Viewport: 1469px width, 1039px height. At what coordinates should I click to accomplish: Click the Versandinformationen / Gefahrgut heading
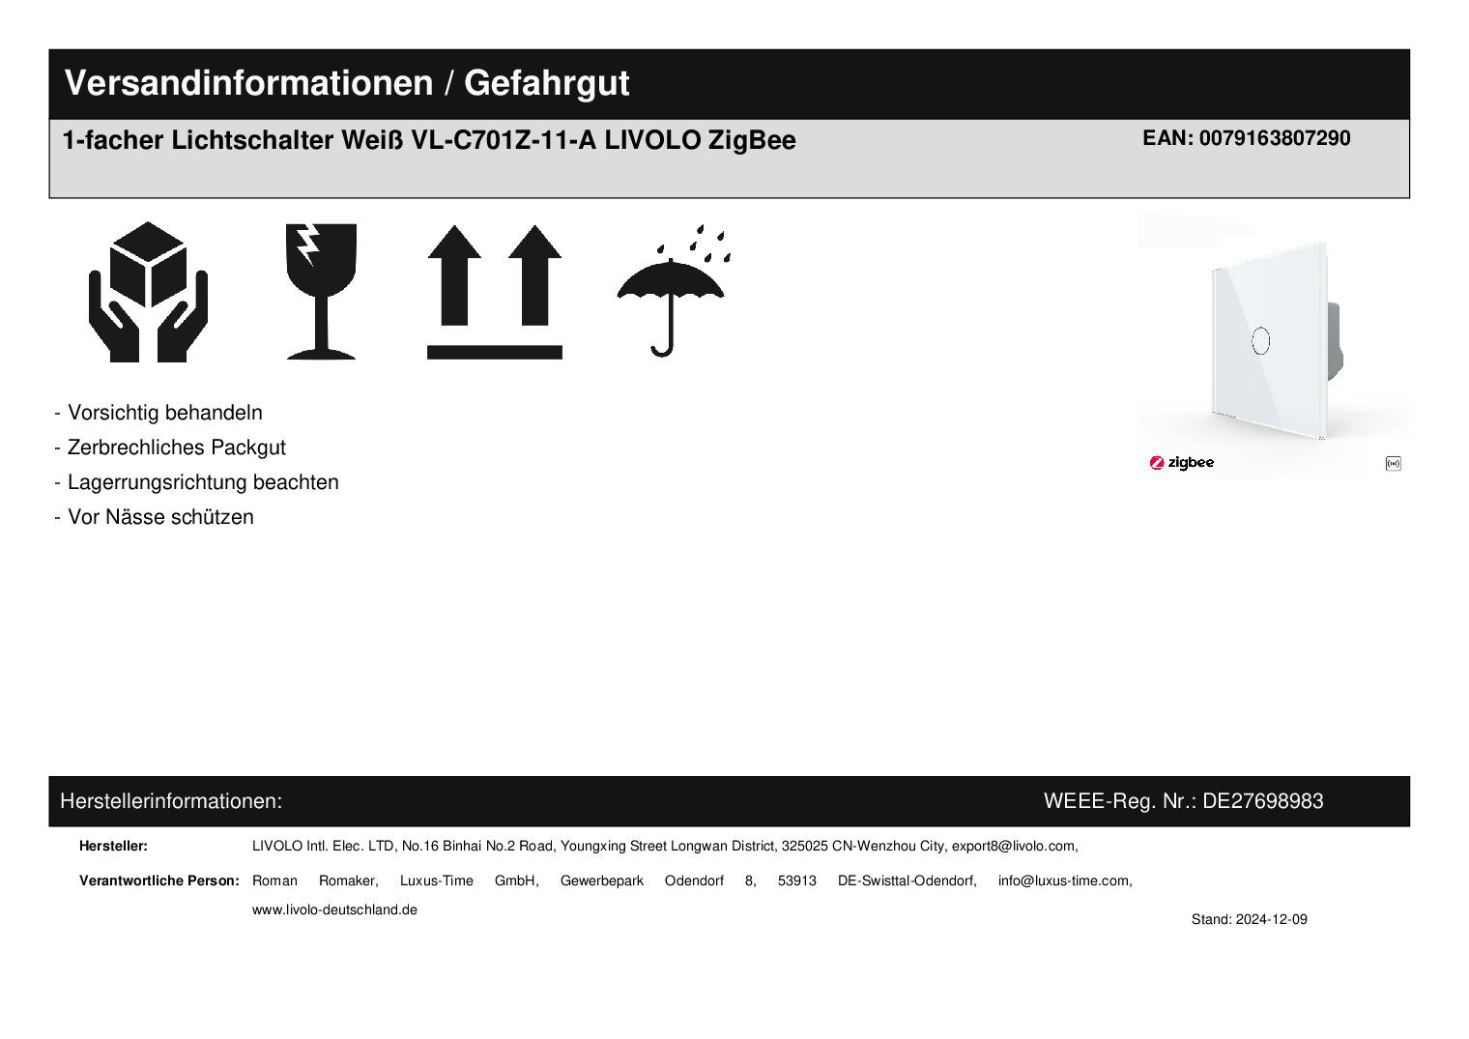(346, 83)
